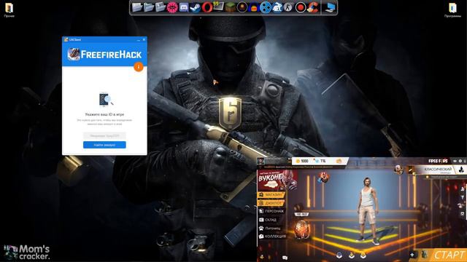Screen dimensions: 467x262
Task: Open the white rabbit dock icon
Action: coord(277,7)
